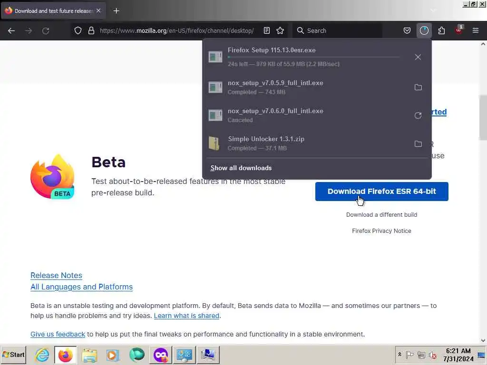Launch the media player taskbar icon
This screenshot has width=487, height=365.
coord(113,355)
